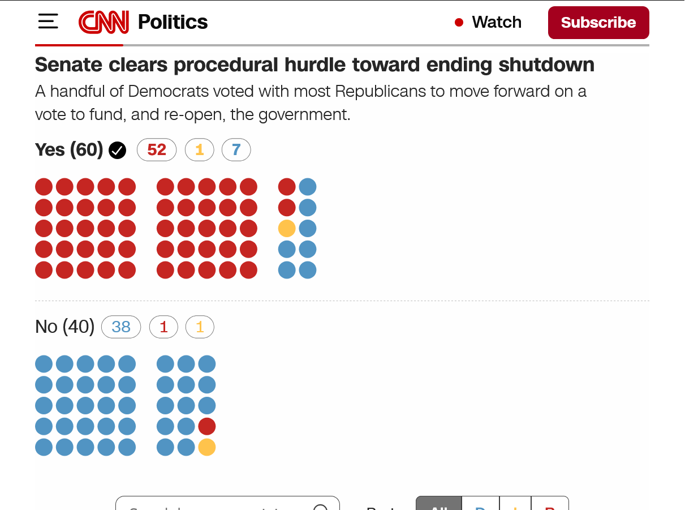Click the yellow dot in the No votes grid

pos(207,447)
